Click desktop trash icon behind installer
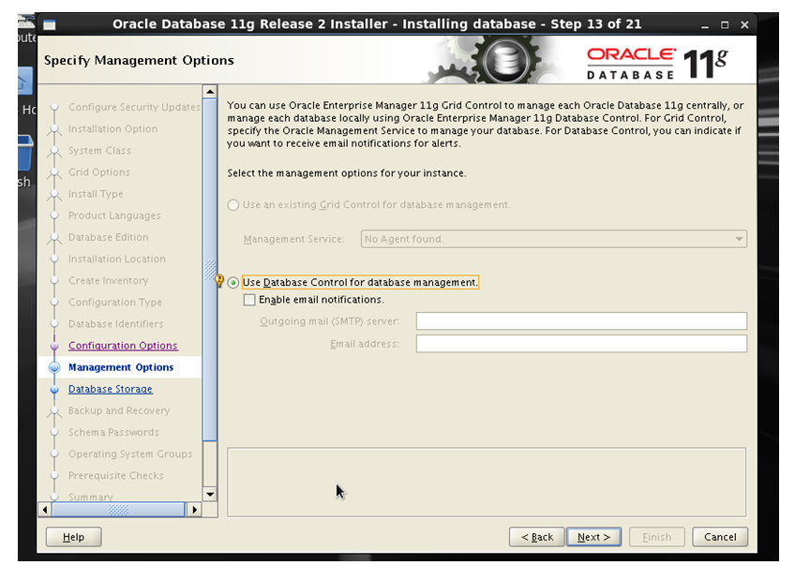 point(25,152)
